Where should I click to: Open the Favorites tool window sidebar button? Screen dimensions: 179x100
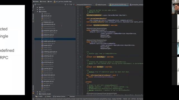click(33, 89)
